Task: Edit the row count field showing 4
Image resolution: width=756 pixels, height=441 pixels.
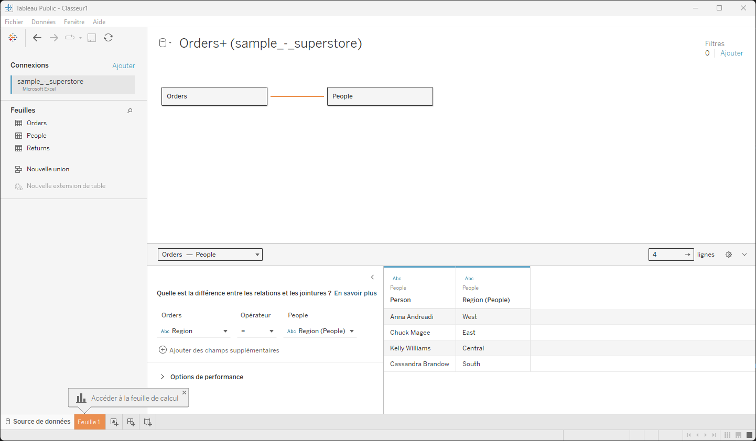Action: click(671, 255)
